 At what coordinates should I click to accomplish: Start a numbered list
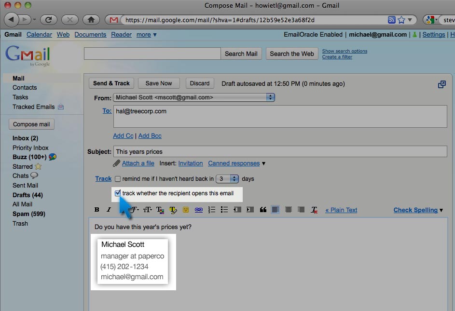tap(211, 210)
